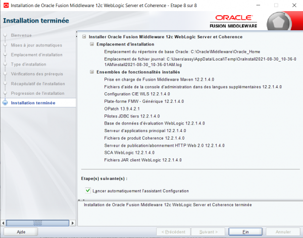Screen dimensions: 303x238
Task: Select Mises à jour automatiques step
Action: pos(36,45)
